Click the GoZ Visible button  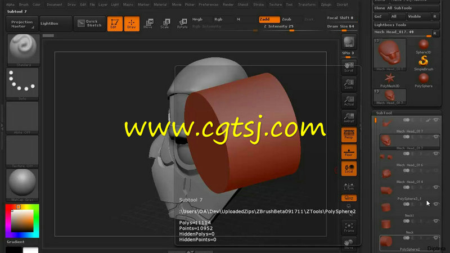click(418, 17)
